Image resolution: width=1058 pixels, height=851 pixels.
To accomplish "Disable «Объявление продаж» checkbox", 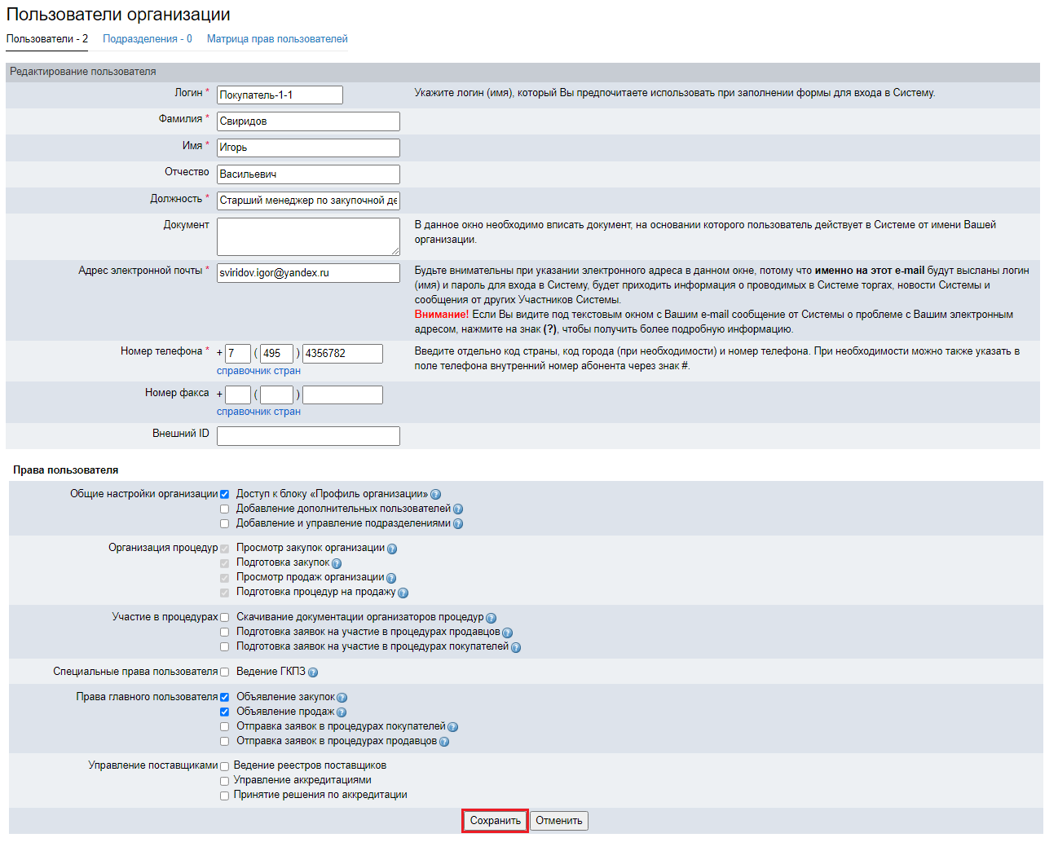I will pyautogui.click(x=225, y=712).
